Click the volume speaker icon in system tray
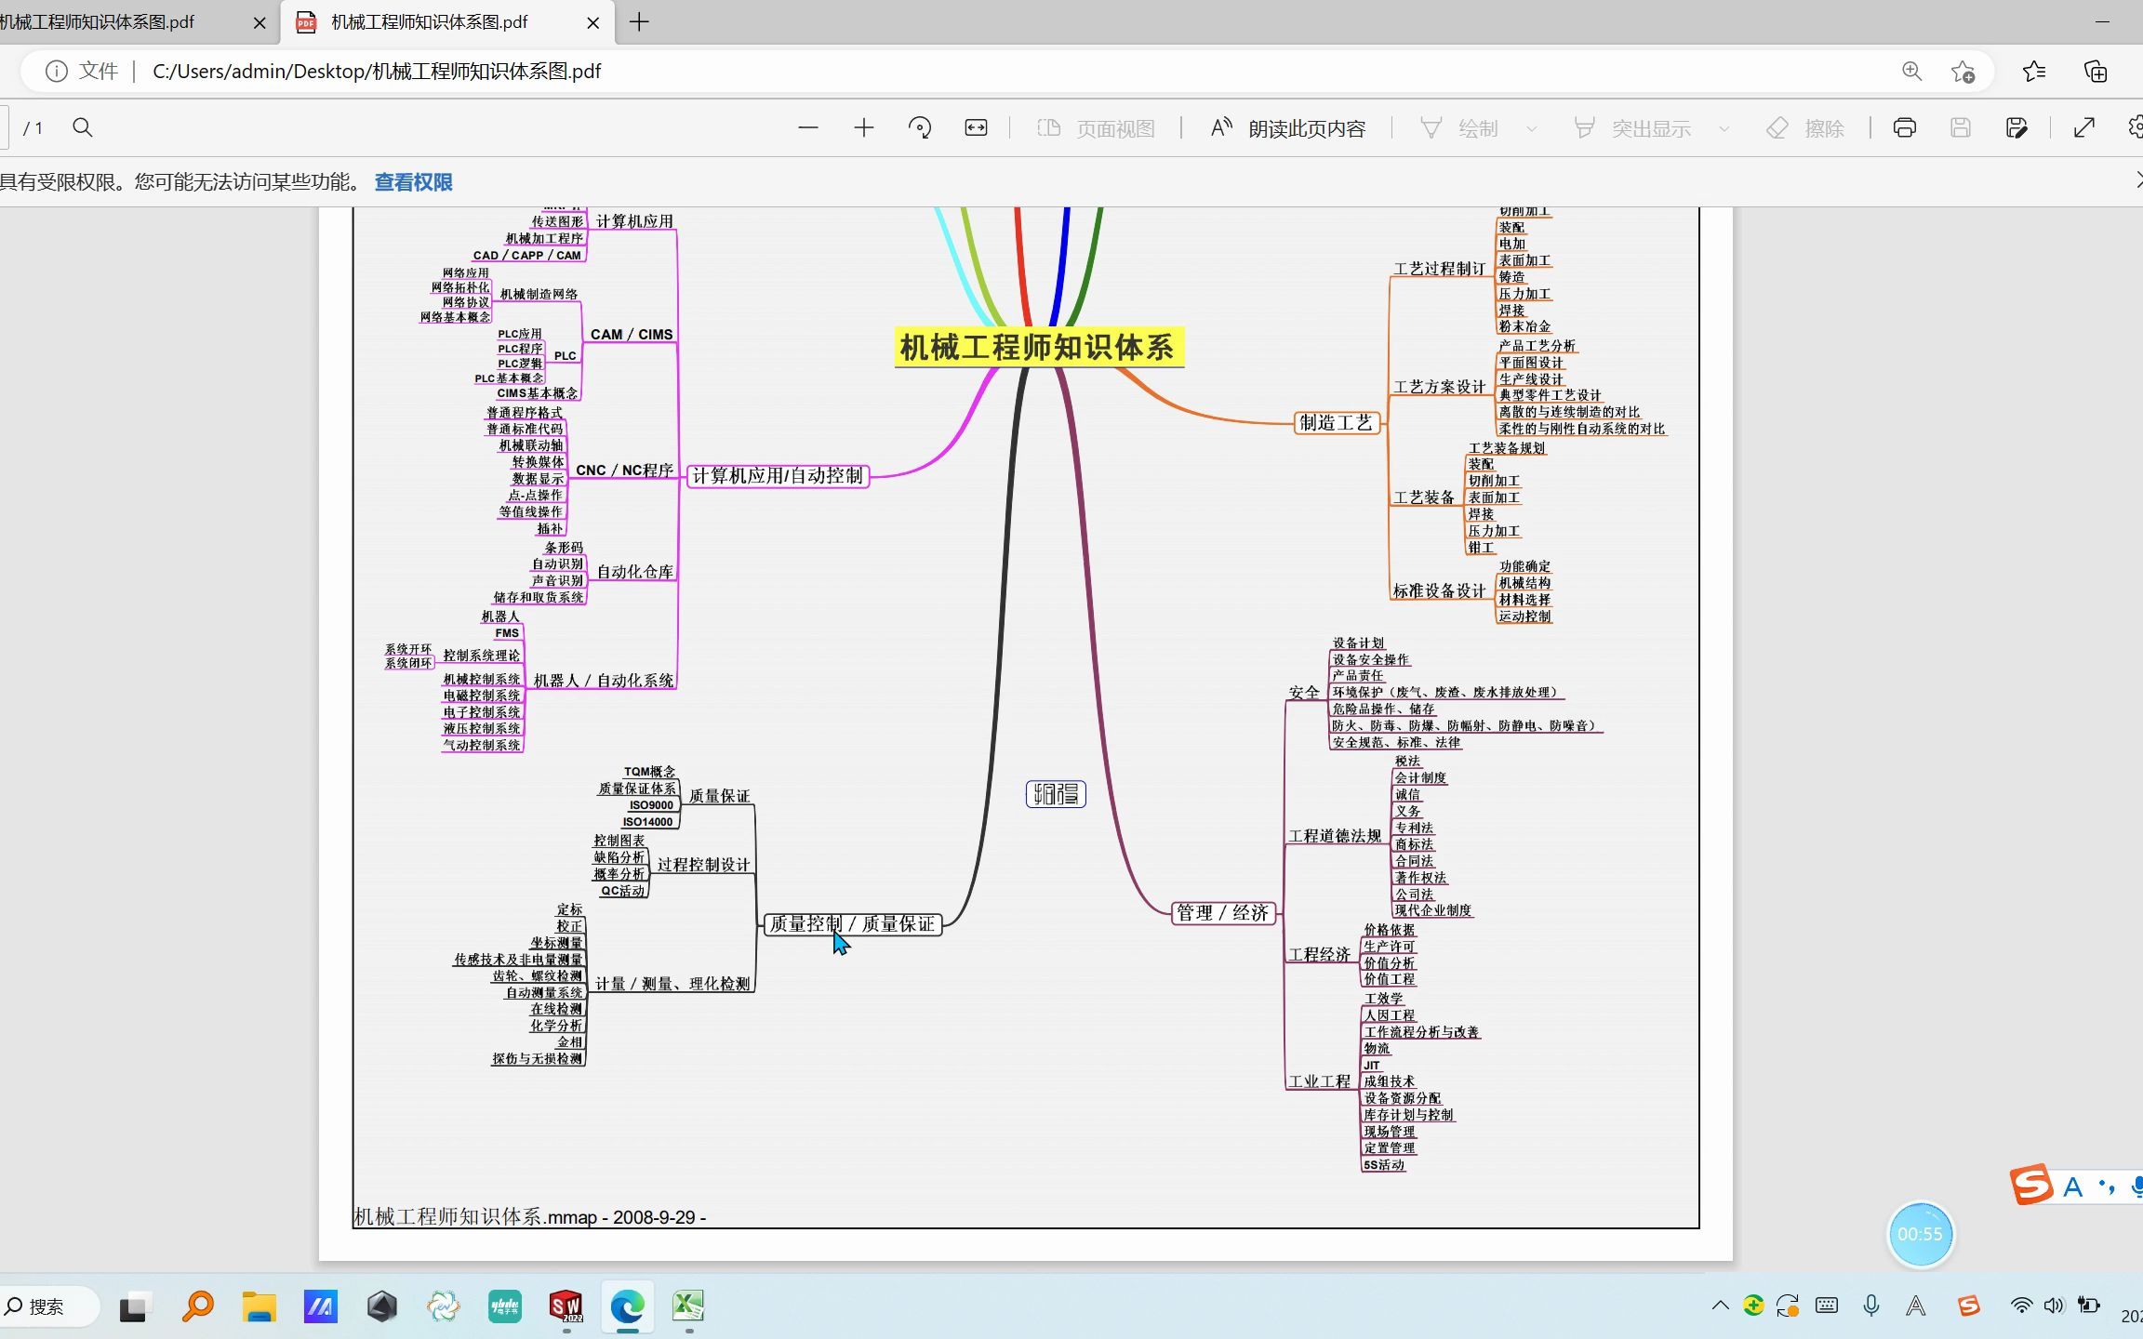Image resolution: width=2143 pixels, height=1339 pixels. click(x=2054, y=1306)
